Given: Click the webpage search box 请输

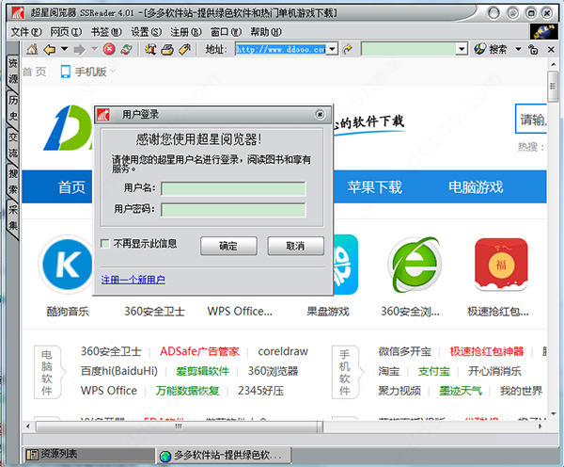Looking at the screenshot, I should click(531, 120).
